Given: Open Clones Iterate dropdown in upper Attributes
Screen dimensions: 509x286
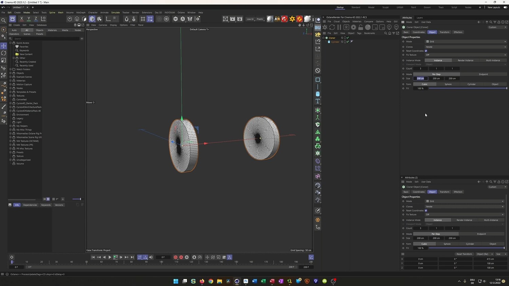Looking at the screenshot, I should 466,47.
